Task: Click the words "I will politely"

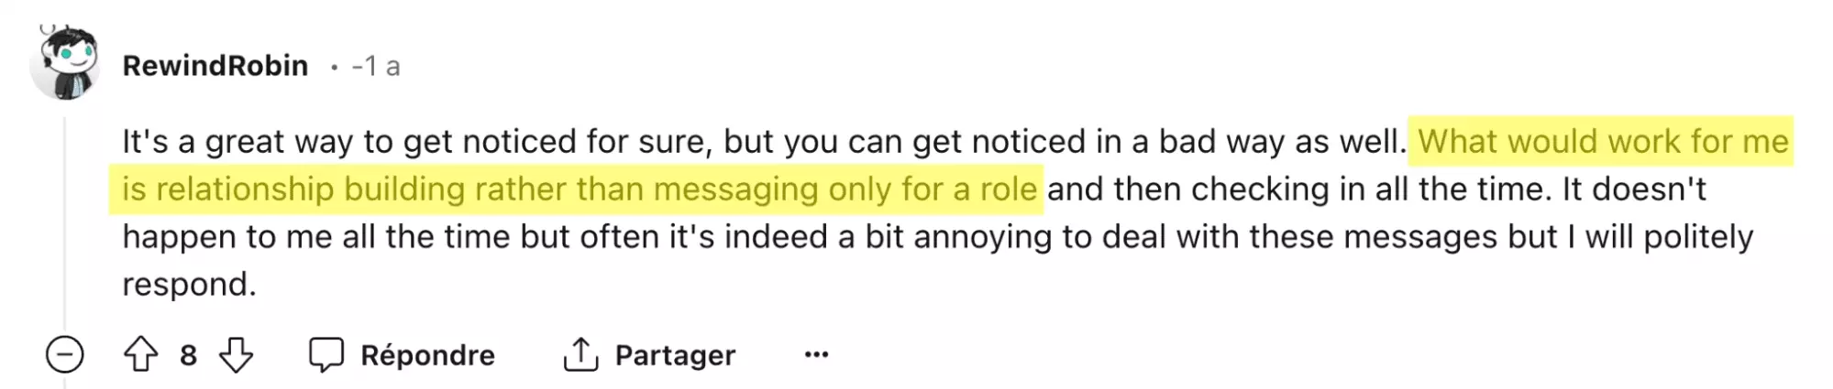Action: (x=1660, y=237)
